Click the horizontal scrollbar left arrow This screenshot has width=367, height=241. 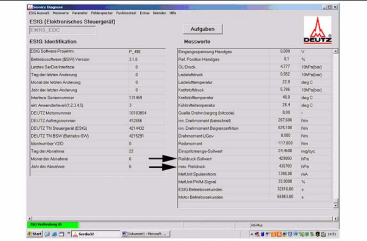[x=30, y=218]
